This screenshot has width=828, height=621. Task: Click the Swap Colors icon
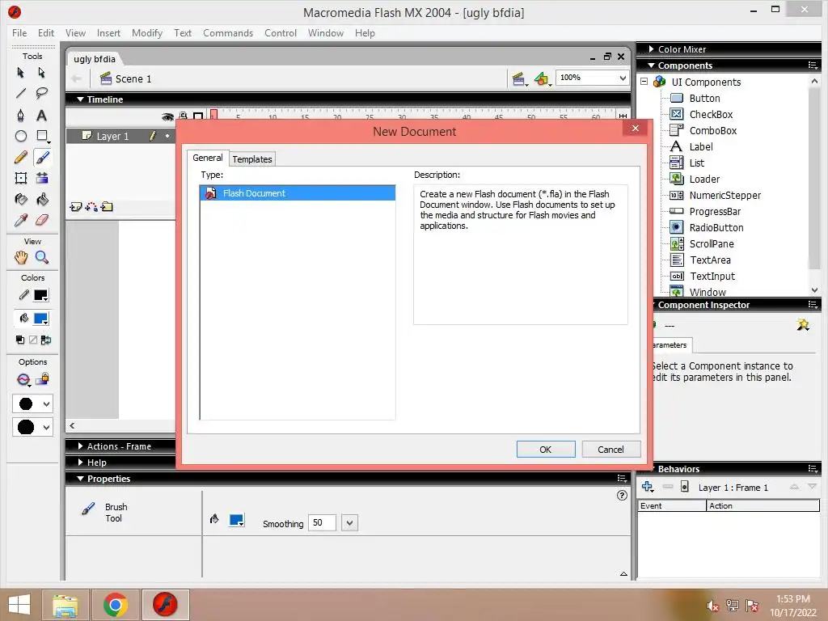click(x=46, y=340)
